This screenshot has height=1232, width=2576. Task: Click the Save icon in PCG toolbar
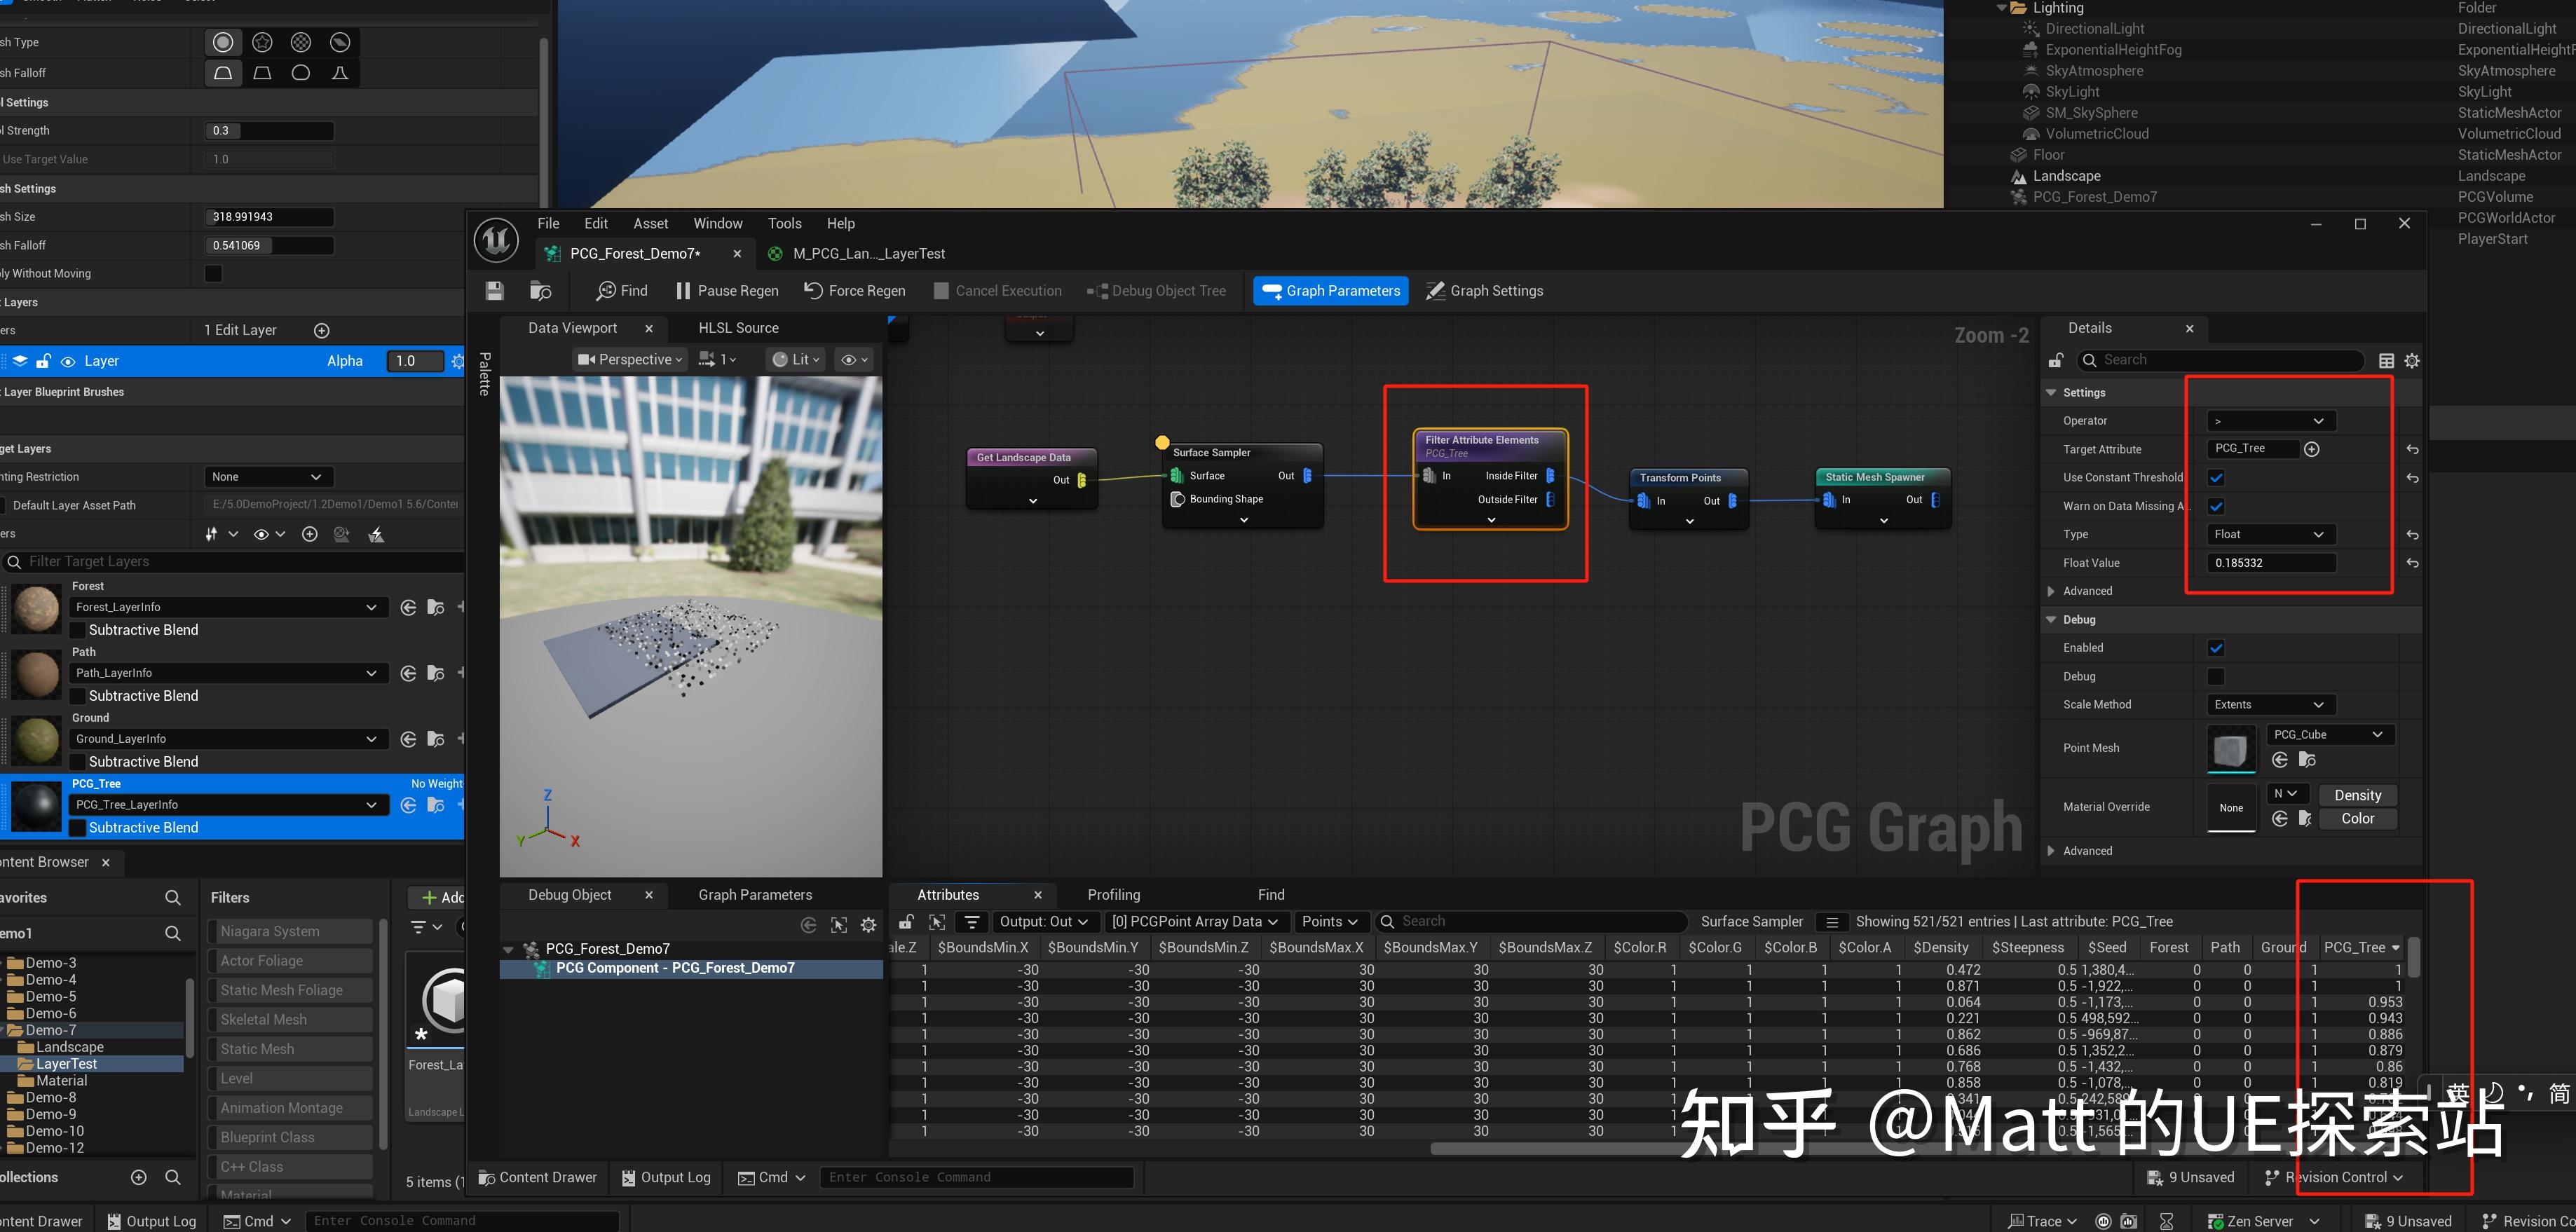coord(494,291)
